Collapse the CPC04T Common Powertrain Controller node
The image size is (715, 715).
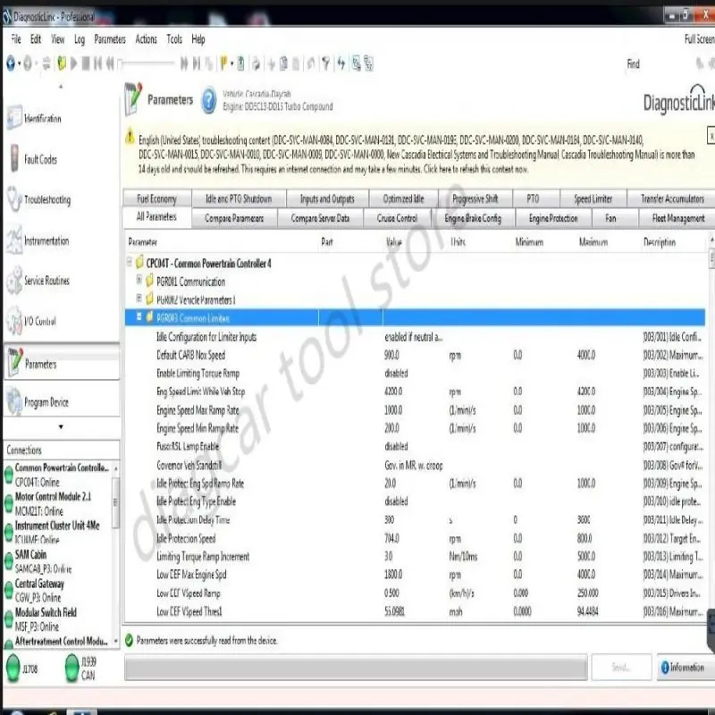click(x=130, y=262)
